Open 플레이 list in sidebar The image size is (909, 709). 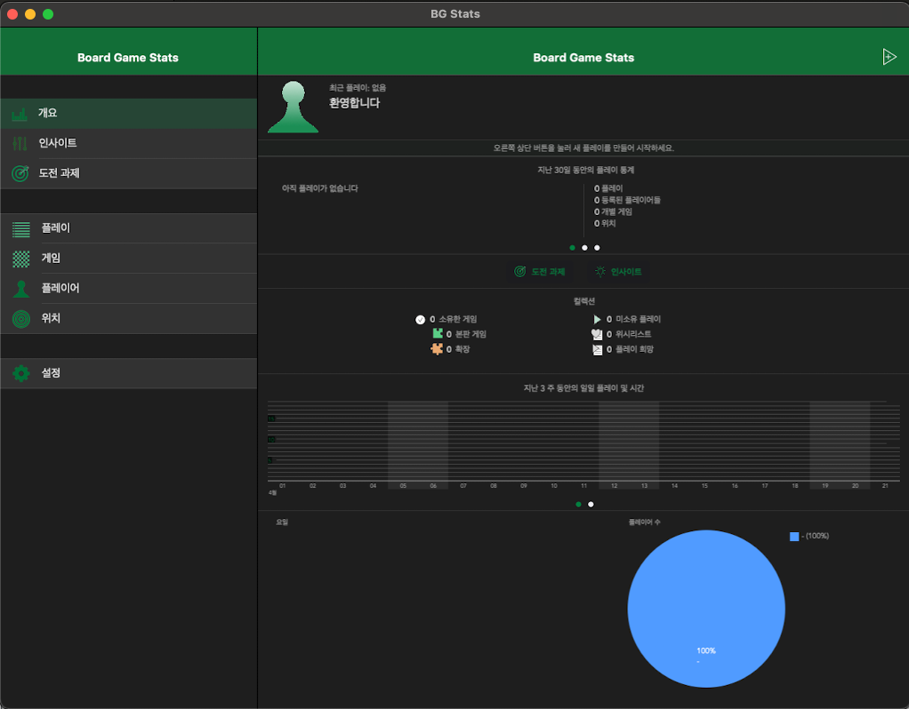(129, 228)
